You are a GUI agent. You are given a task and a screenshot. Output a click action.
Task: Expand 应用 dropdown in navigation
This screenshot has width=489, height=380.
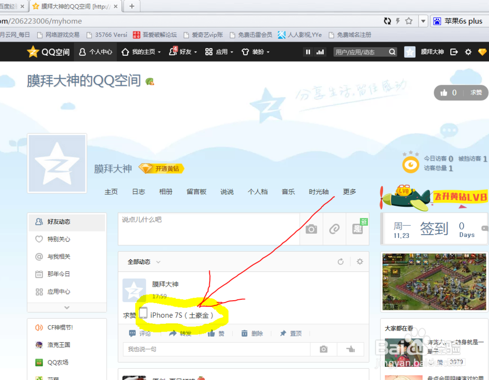219,52
